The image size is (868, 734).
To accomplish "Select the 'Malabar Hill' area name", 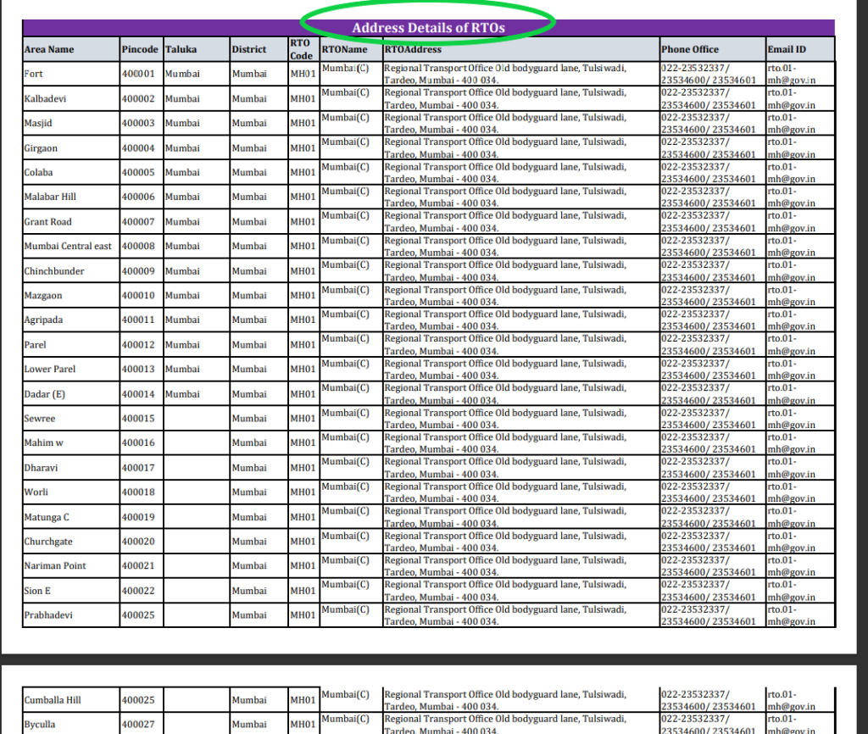I will [x=50, y=197].
